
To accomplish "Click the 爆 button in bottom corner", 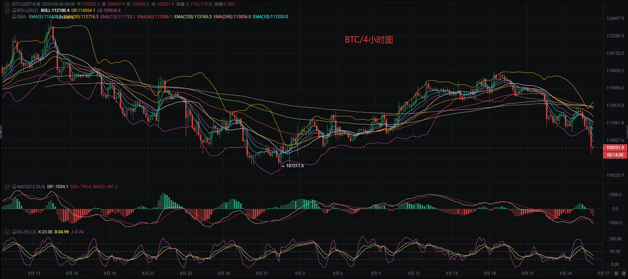I will tap(623, 273).
